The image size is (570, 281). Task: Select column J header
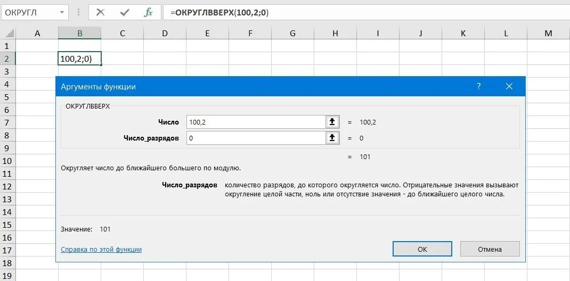421,34
